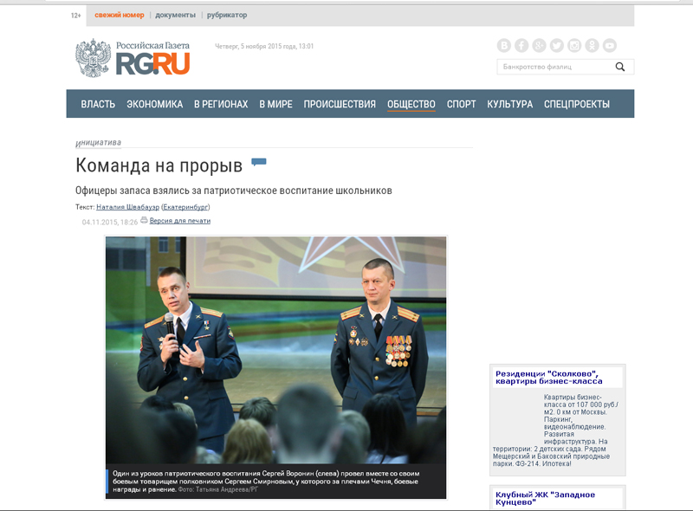The height and width of the screenshot is (511, 693).
Task: Open the VKontakte social icon
Action: (x=504, y=45)
